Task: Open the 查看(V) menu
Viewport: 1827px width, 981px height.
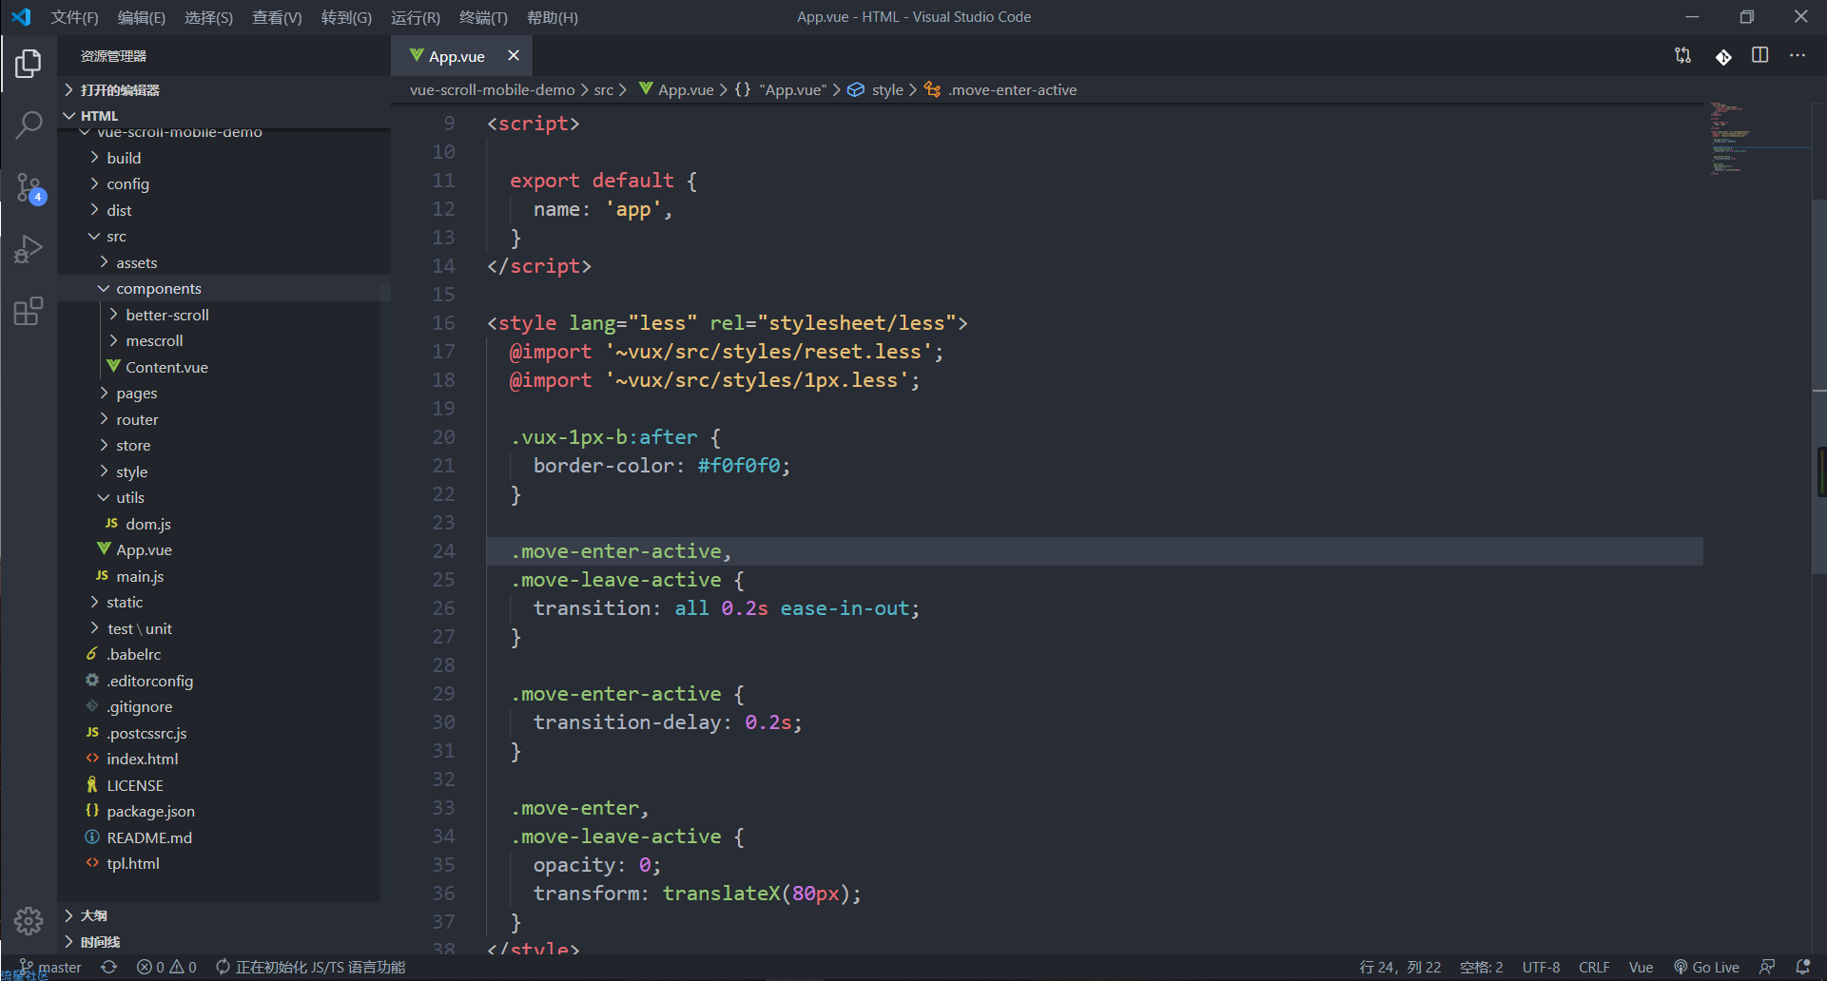Action: click(277, 17)
